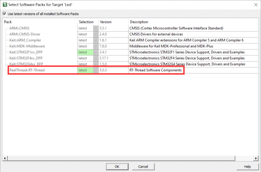Open the Help button
The height and width of the screenshot is (172, 261).
point(247,166)
